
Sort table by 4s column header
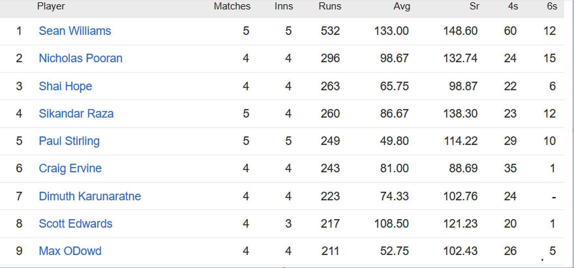[513, 7]
